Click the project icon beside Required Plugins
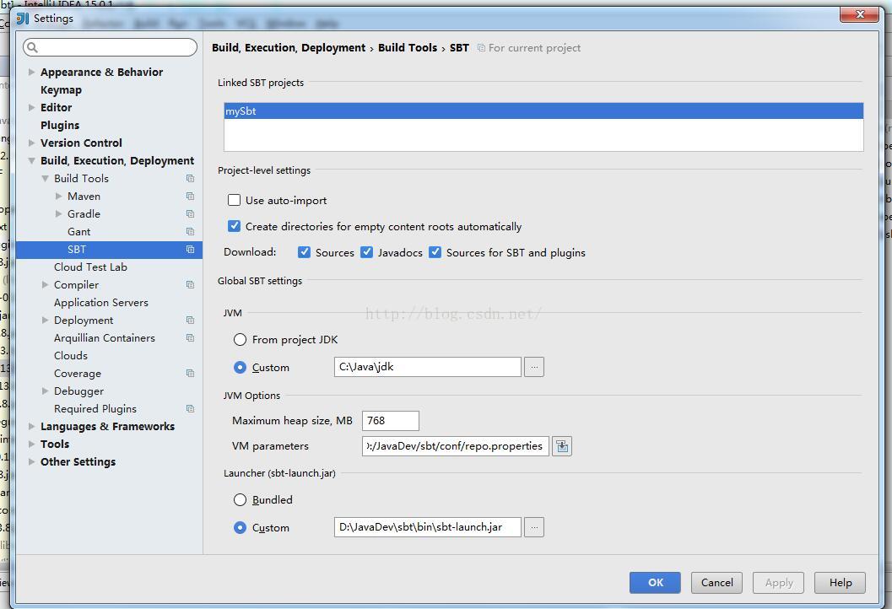892x609 pixels. tap(190, 409)
